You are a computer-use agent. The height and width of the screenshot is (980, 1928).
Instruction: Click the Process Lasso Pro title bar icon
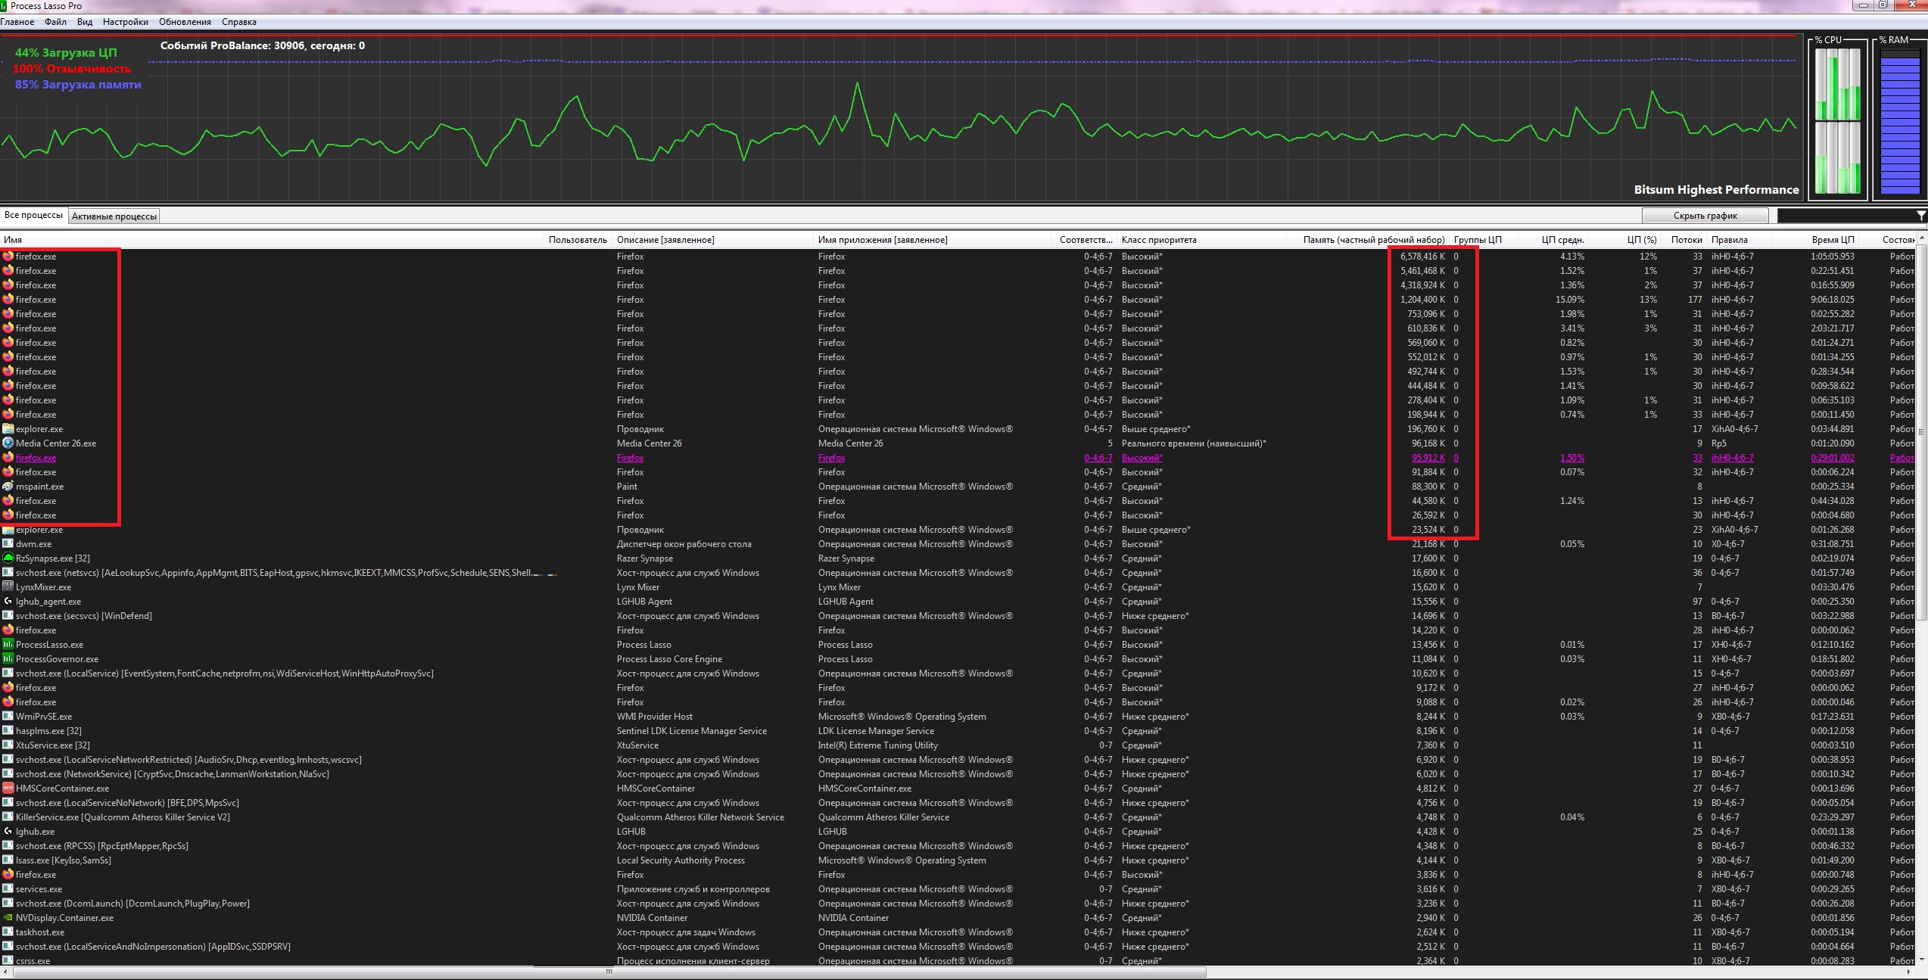coord(5,6)
